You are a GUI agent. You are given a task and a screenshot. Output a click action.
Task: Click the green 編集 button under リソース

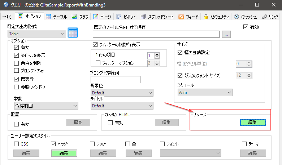pos(253,122)
